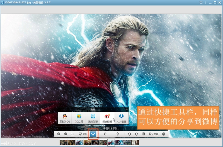Zoom out with the magnifier minus icon
223x147 pixels.
tap(66, 134)
